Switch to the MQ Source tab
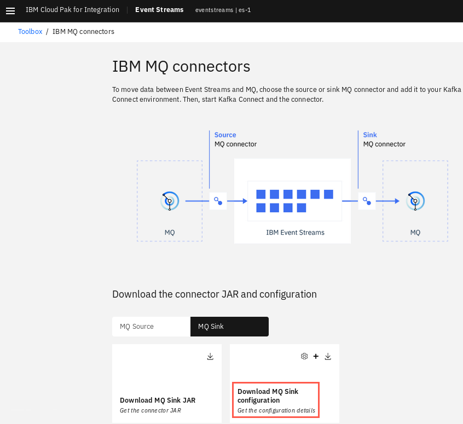 pyautogui.click(x=151, y=327)
